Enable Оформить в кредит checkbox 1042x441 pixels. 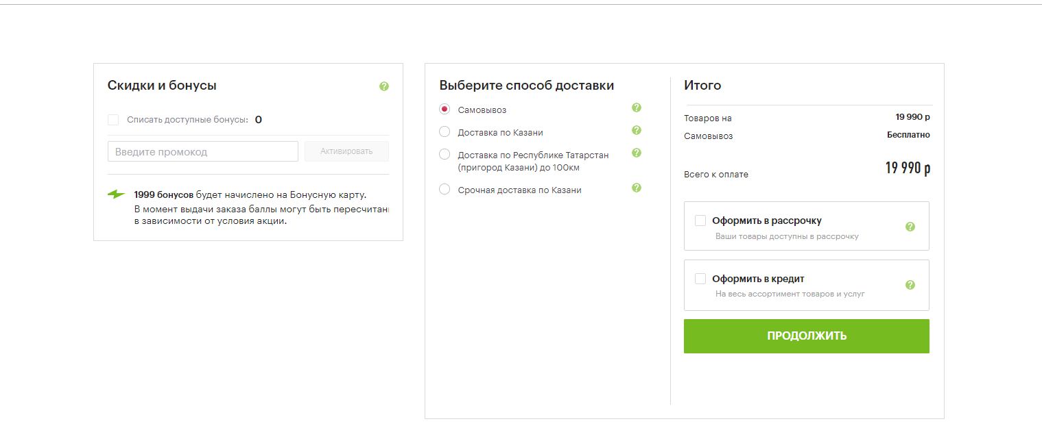(700, 279)
